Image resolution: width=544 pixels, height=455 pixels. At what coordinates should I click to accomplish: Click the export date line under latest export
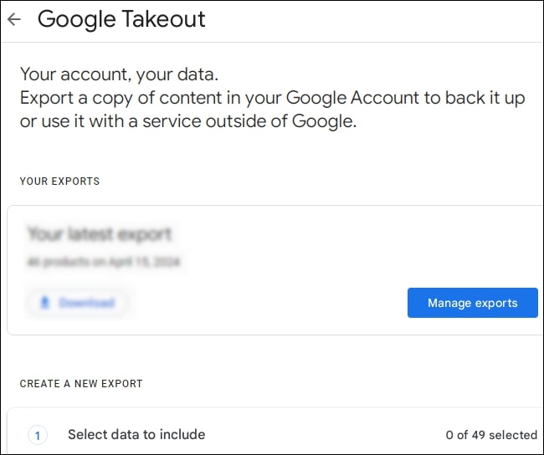[104, 262]
